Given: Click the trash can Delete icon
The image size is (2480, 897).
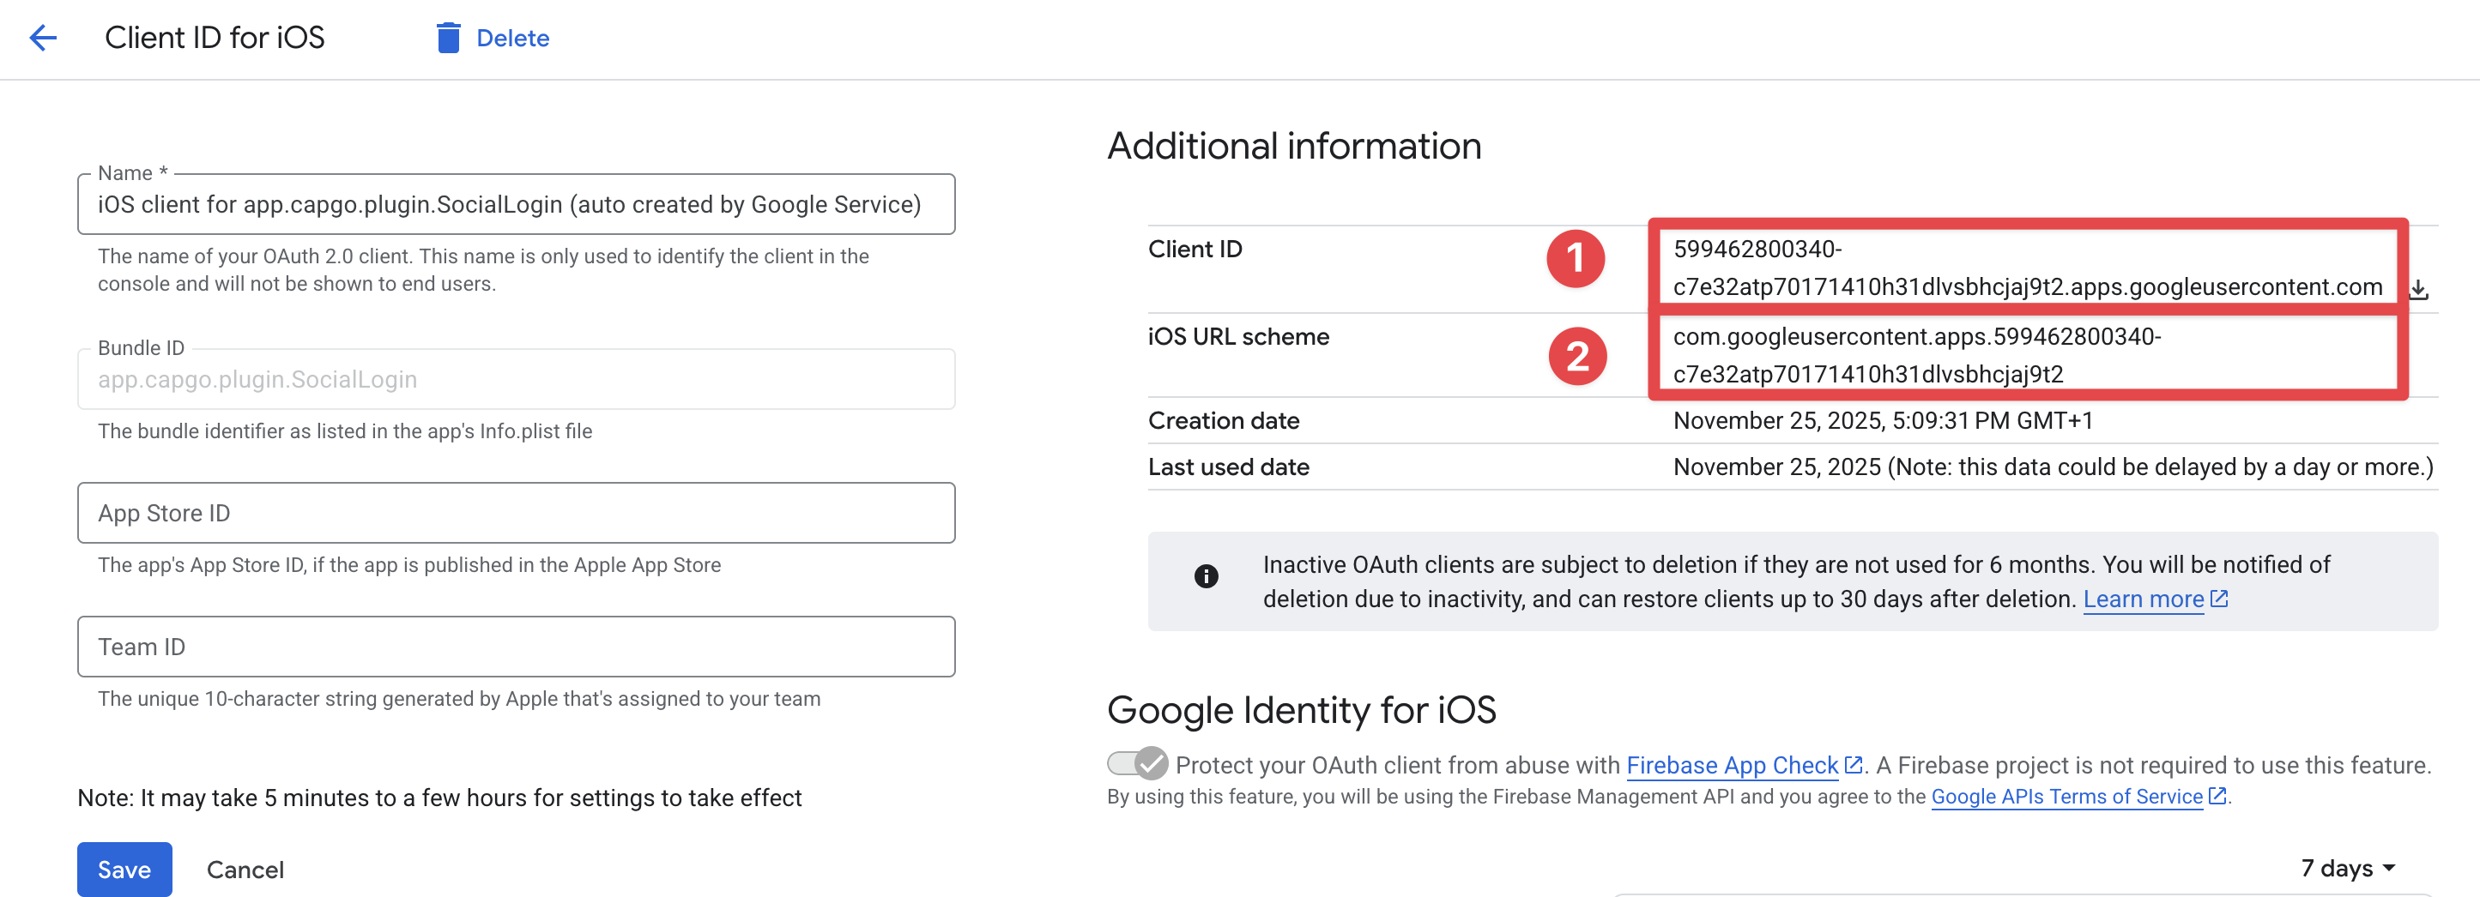Looking at the screenshot, I should pos(448,38).
